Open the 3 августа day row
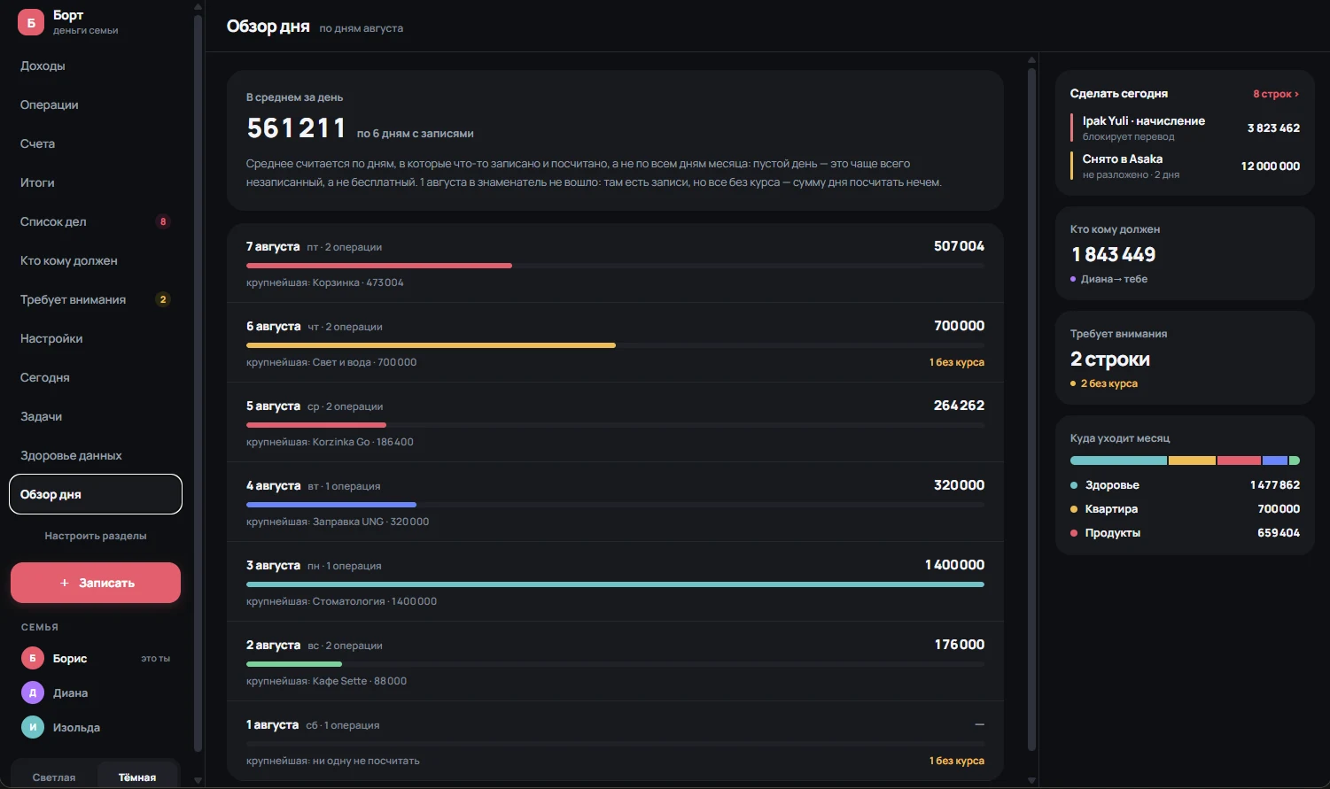The height and width of the screenshot is (789, 1330). [x=615, y=582]
